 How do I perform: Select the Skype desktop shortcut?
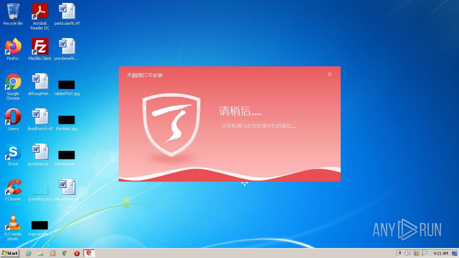click(13, 155)
